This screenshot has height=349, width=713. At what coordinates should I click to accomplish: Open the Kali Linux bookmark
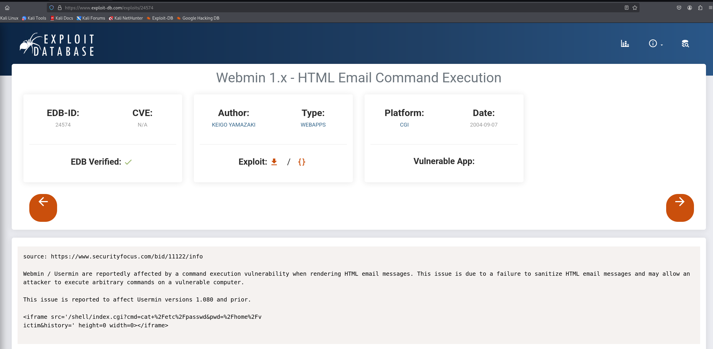point(9,18)
